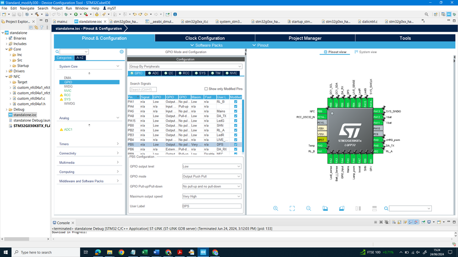Click the pinout search magnifier icon
The width and height of the screenshot is (458, 257).
386,209
